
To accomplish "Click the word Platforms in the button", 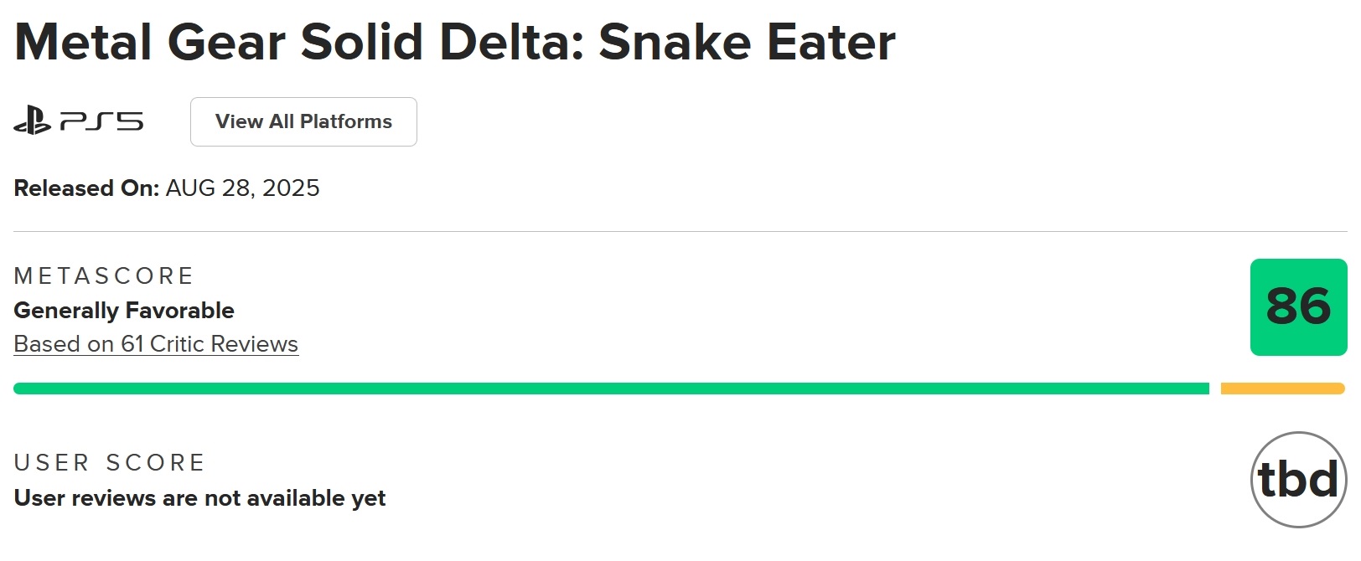I will click(x=346, y=121).
